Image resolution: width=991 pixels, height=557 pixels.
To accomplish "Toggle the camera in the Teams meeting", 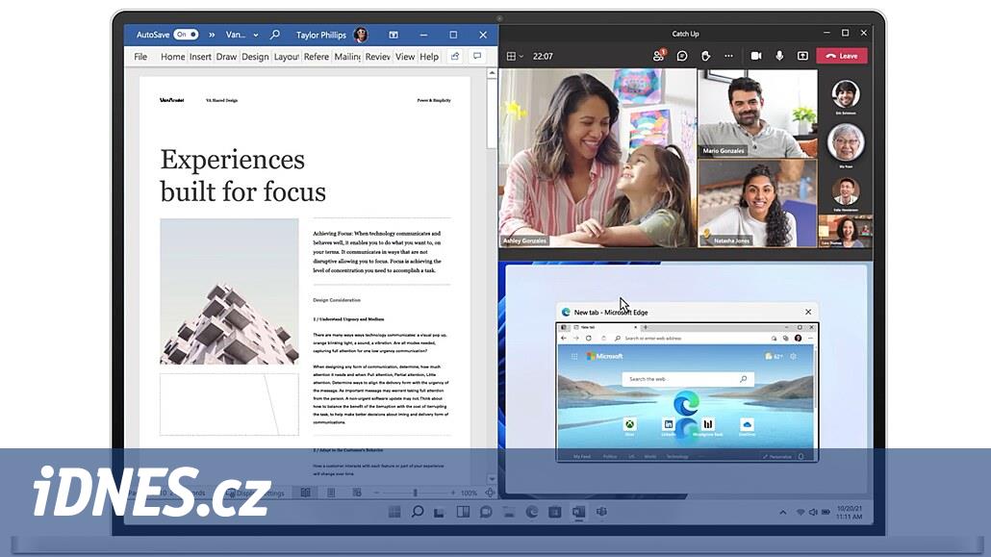I will pyautogui.click(x=756, y=56).
